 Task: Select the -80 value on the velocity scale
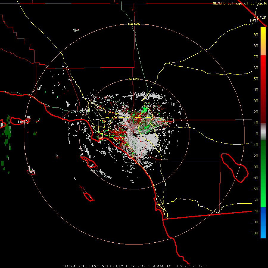(x=255, y=222)
